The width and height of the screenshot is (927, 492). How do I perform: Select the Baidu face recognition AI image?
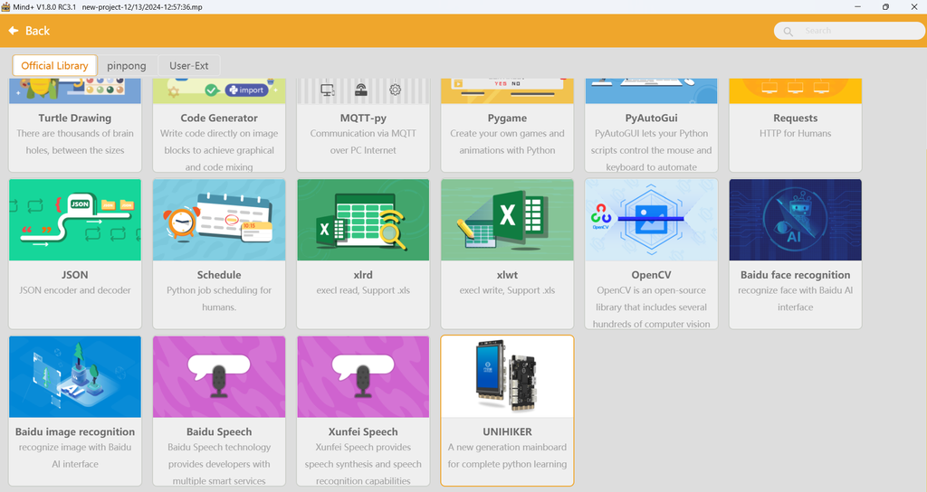pyautogui.click(x=795, y=220)
